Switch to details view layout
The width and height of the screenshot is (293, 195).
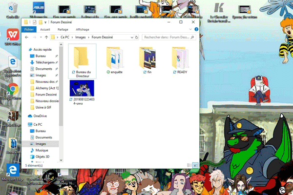189,165
